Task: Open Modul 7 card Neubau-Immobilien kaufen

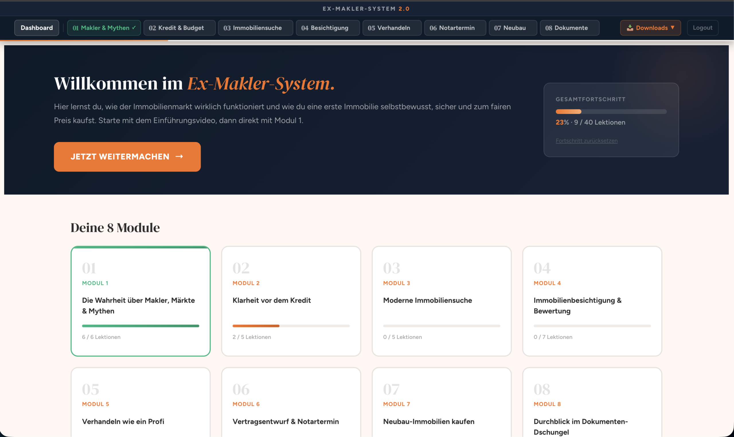Action: (x=442, y=402)
